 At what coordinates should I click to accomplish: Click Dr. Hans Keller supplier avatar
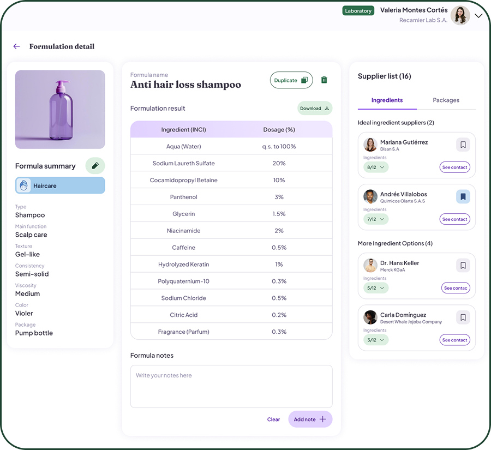(x=370, y=266)
